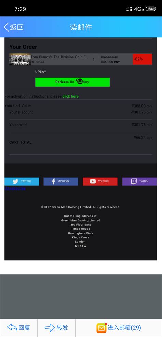
Task: Click the blue Unsubscribe link
Action: point(15,188)
